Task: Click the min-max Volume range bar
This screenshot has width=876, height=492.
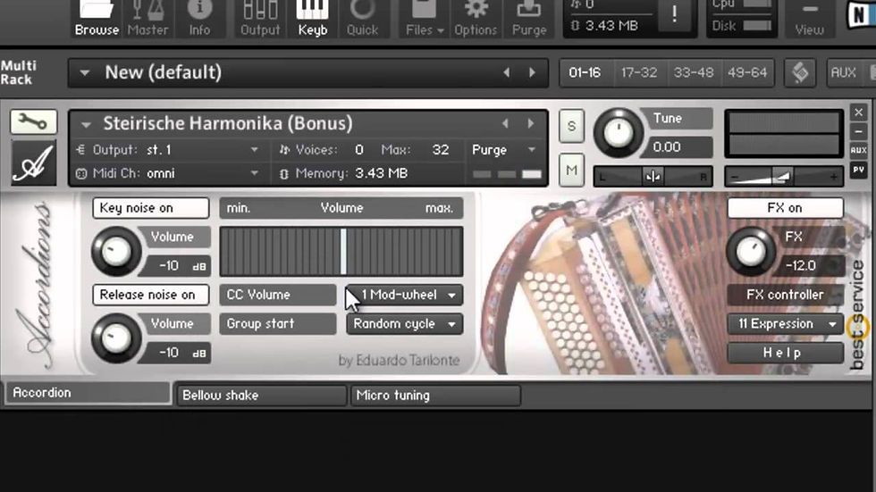Action: 341,252
